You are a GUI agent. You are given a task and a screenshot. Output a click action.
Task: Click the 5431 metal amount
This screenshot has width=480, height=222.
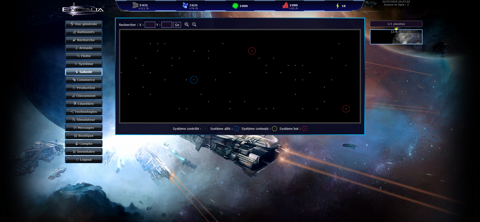coord(143,5)
